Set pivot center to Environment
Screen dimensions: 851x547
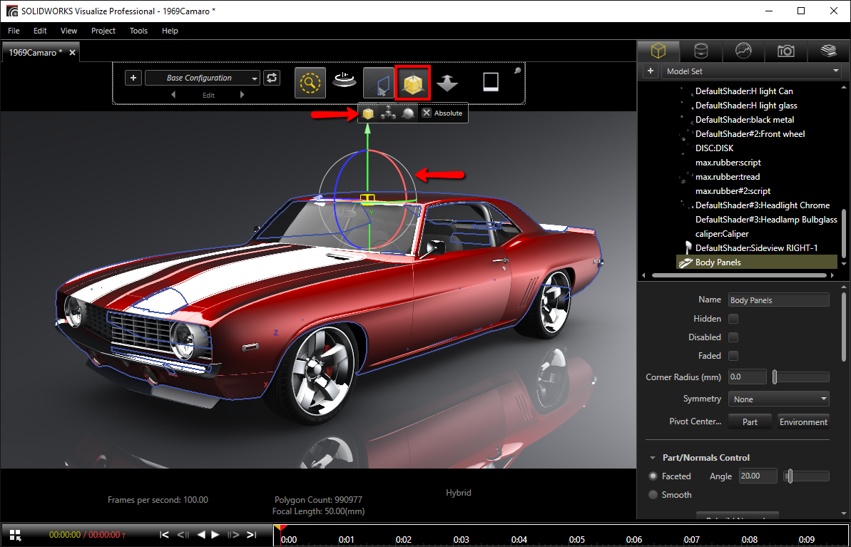point(803,421)
